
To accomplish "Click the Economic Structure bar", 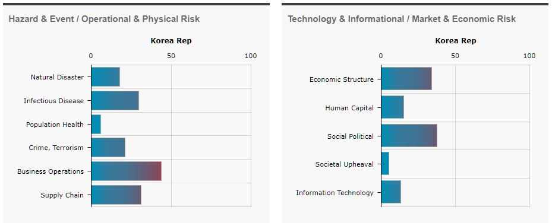I will click(x=406, y=79).
